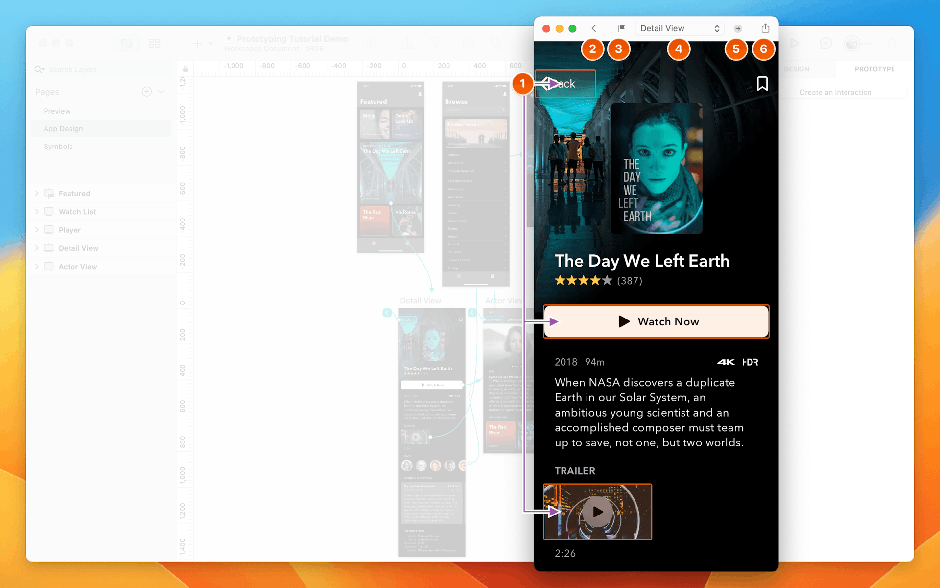Expand the Player artboard layer
Image resolution: width=940 pixels, height=588 pixels.
37,230
